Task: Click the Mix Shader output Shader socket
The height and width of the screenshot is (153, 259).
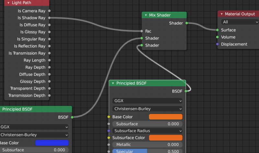Action: tap(186, 23)
